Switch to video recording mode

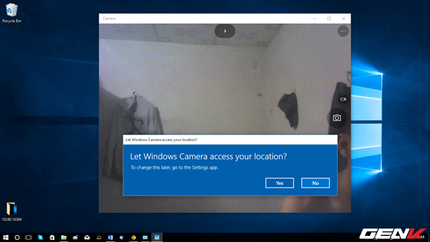[x=343, y=99]
